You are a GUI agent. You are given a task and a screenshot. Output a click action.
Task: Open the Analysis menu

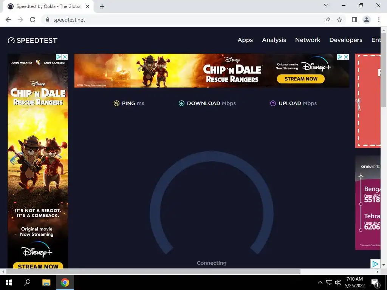click(274, 40)
